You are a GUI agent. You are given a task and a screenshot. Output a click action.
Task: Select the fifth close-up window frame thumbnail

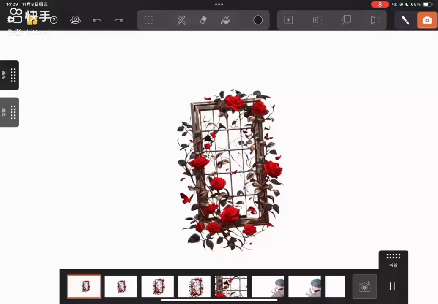[231, 286]
